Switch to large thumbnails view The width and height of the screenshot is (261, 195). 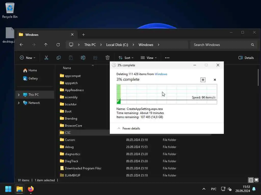[x=256, y=180]
